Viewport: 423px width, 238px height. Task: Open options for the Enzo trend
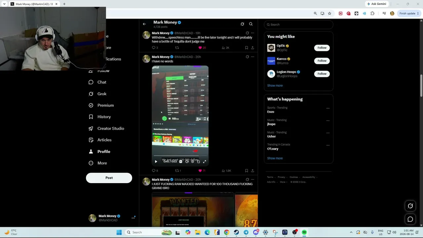pyautogui.click(x=328, y=108)
